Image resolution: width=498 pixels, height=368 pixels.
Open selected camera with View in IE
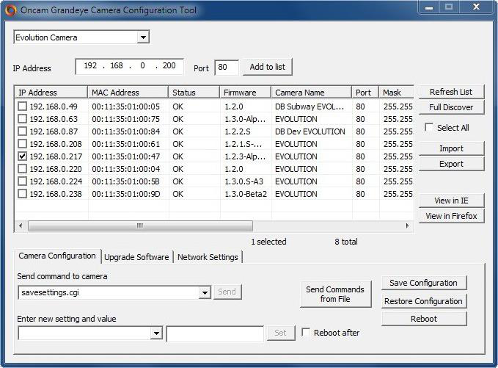(x=451, y=201)
